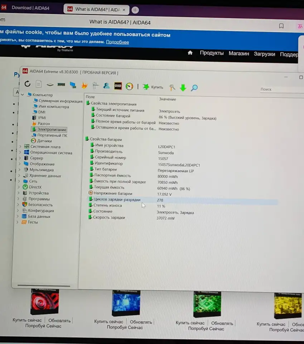
Task: Click the green AIDA64 Engineer product box
Action: pyautogui.click(x=207, y=304)
